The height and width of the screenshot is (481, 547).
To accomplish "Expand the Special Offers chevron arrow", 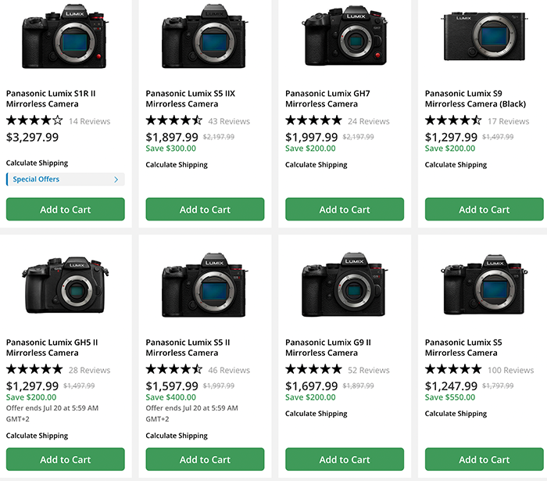I will (116, 179).
